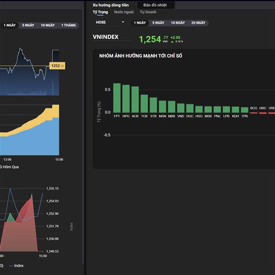Select the 20 NGÀY range
Screen dimensions: 275x275
click(x=198, y=23)
